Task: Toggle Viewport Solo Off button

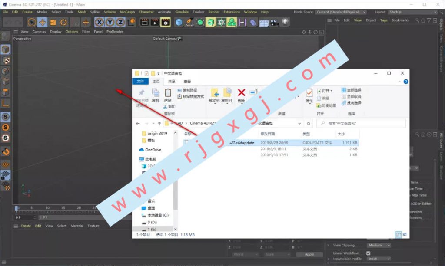Action: (x=5, y=116)
